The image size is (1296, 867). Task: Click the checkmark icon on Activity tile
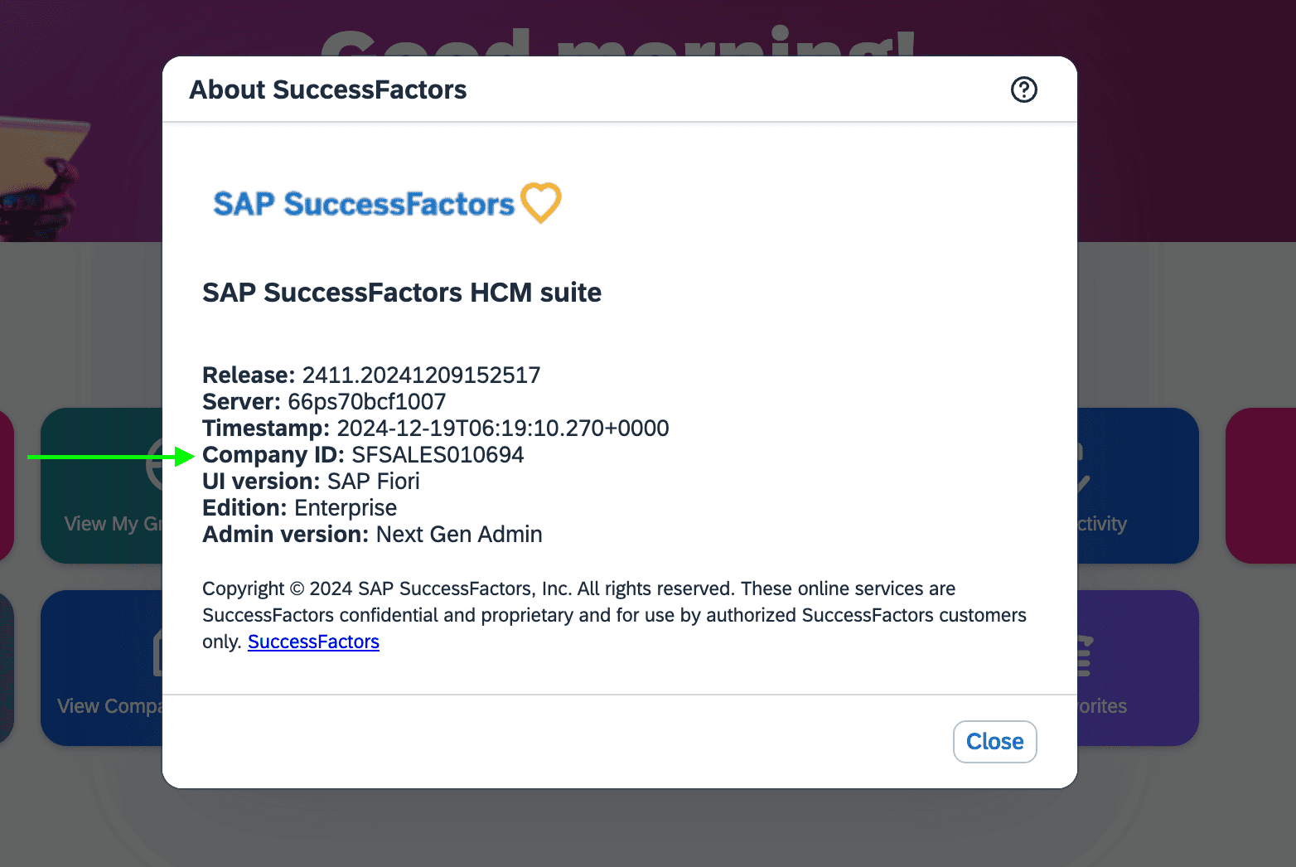[1084, 468]
